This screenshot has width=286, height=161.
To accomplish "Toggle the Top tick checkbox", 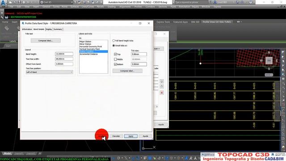I will (x=115, y=54).
